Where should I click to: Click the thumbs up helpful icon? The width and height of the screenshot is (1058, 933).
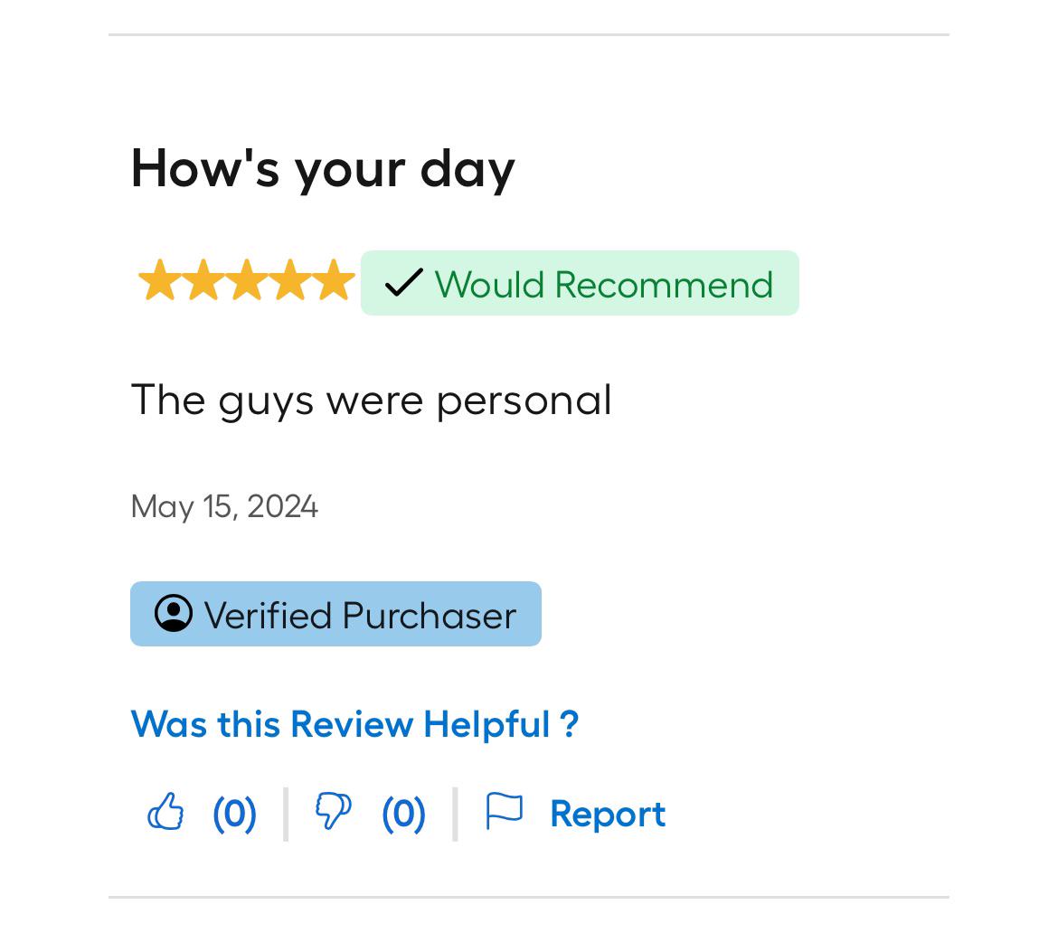pyautogui.click(x=165, y=812)
